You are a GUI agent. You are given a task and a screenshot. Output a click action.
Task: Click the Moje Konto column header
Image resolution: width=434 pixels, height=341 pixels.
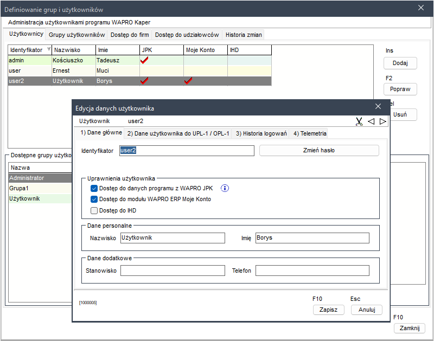click(206, 50)
